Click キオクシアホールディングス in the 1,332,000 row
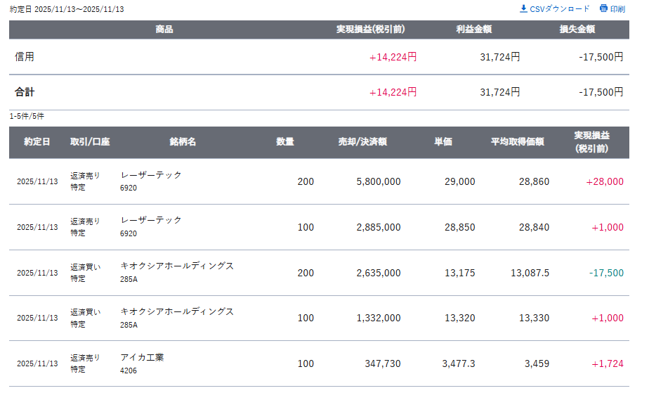649x393 pixels. pyautogui.click(x=177, y=311)
